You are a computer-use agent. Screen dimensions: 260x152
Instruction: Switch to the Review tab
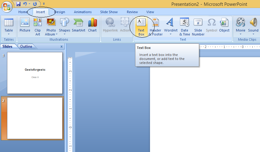[132, 12]
